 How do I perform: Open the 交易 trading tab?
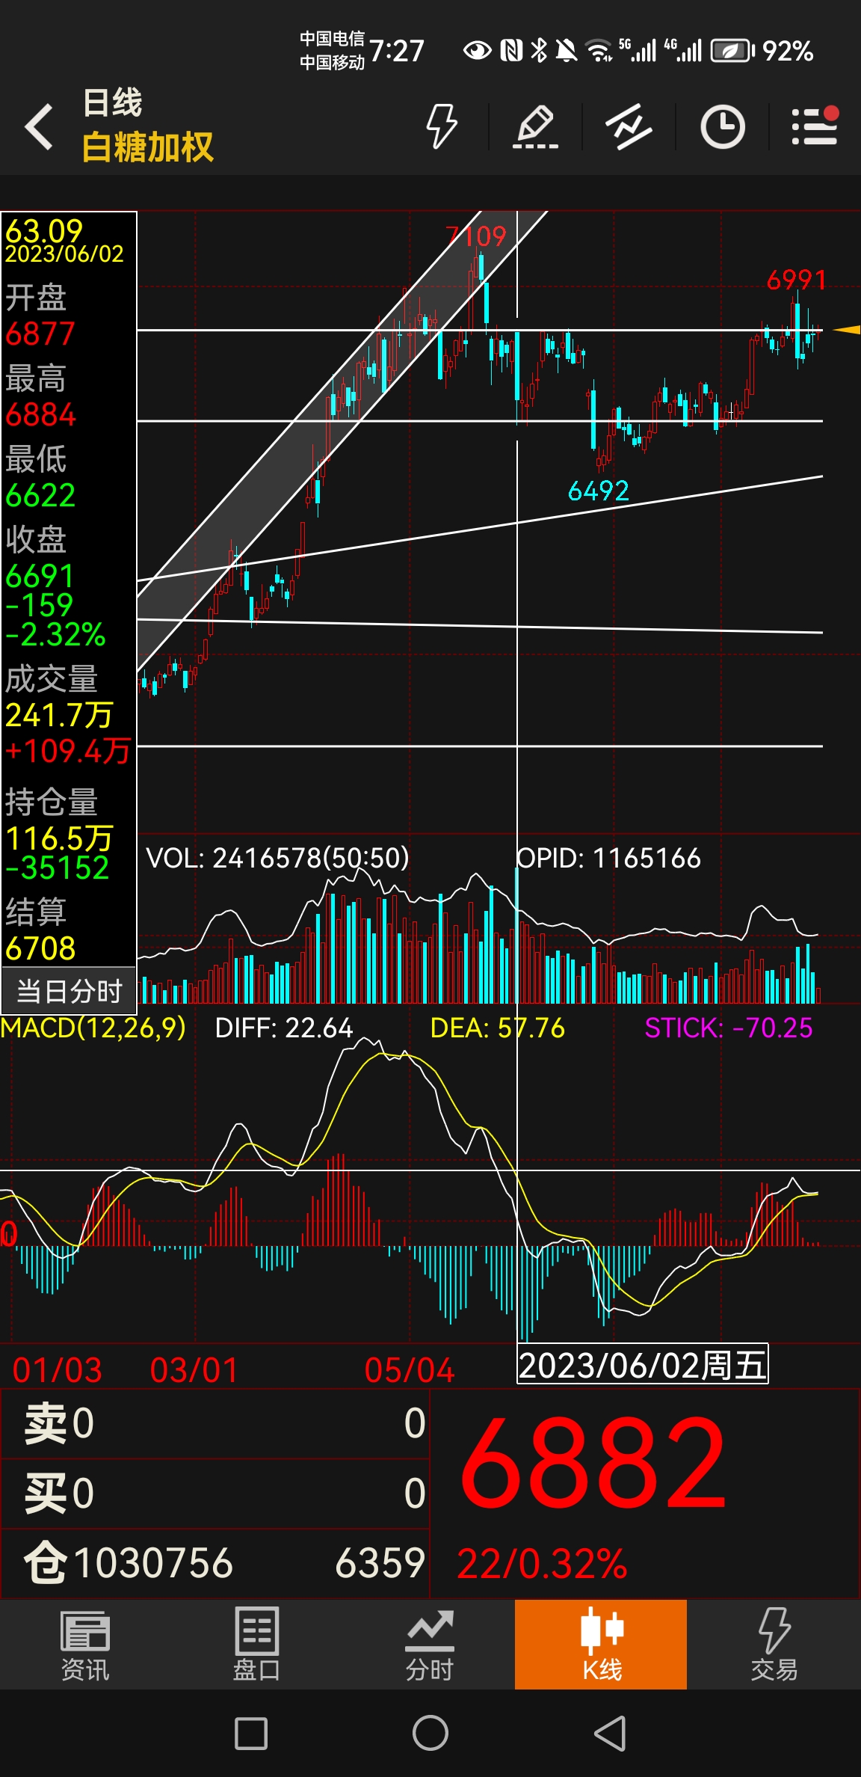tap(774, 1644)
